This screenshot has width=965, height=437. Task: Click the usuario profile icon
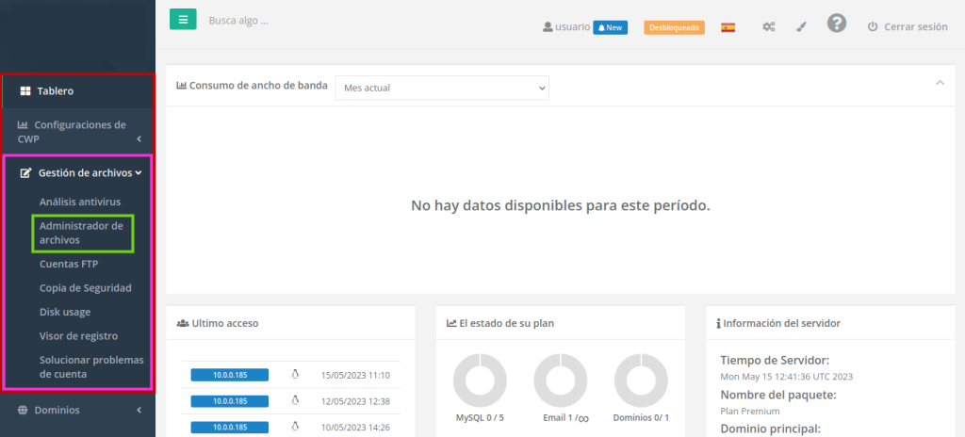click(x=548, y=27)
